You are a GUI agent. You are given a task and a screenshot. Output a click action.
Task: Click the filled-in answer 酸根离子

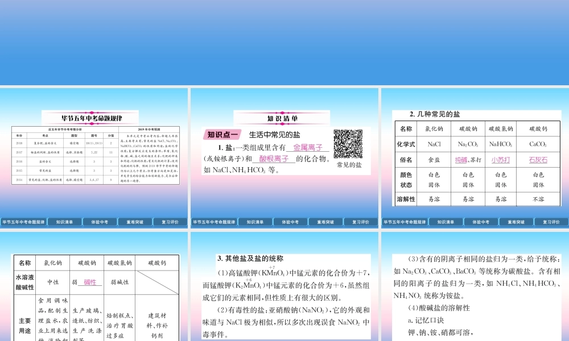pyautogui.click(x=274, y=159)
